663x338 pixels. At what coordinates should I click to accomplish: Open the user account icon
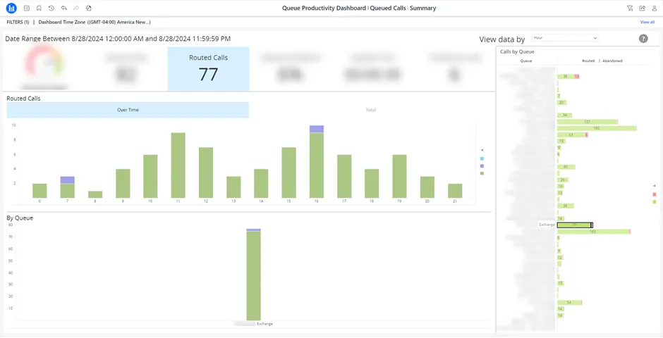point(655,8)
